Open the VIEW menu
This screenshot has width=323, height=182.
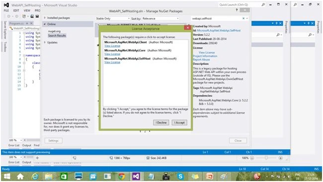coord(27,10)
